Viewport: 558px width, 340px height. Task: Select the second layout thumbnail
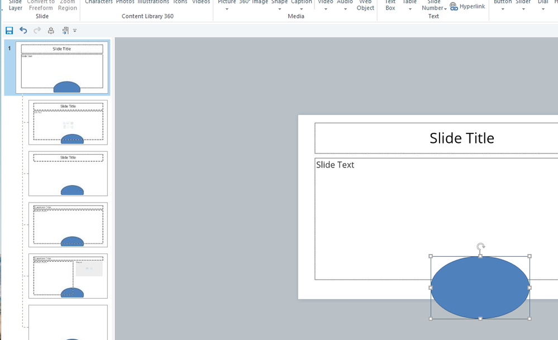click(68, 122)
